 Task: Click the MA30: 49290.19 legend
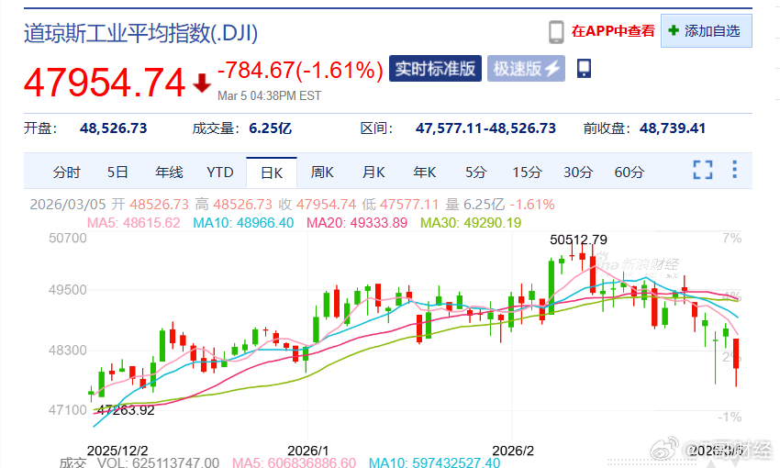[471, 223]
